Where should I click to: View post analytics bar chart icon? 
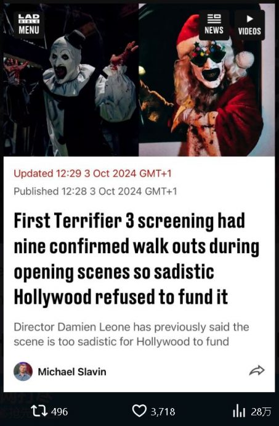point(239,411)
